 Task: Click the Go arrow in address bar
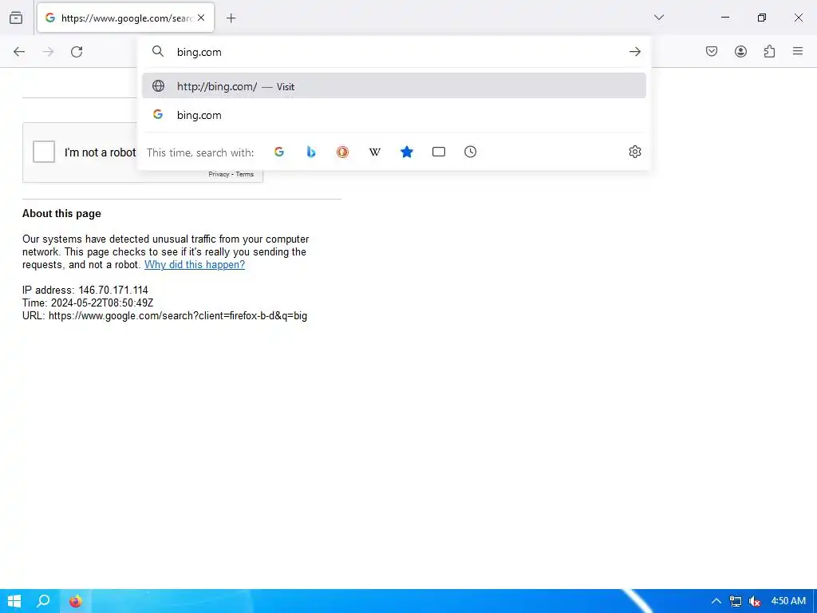coord(634,52)
